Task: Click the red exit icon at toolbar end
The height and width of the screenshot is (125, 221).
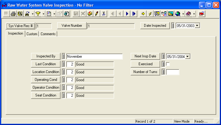Action: (x=202, y=14)
